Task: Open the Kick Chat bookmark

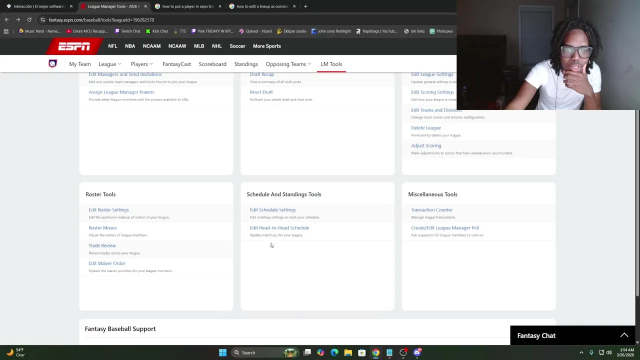Action: pos(157,31)
